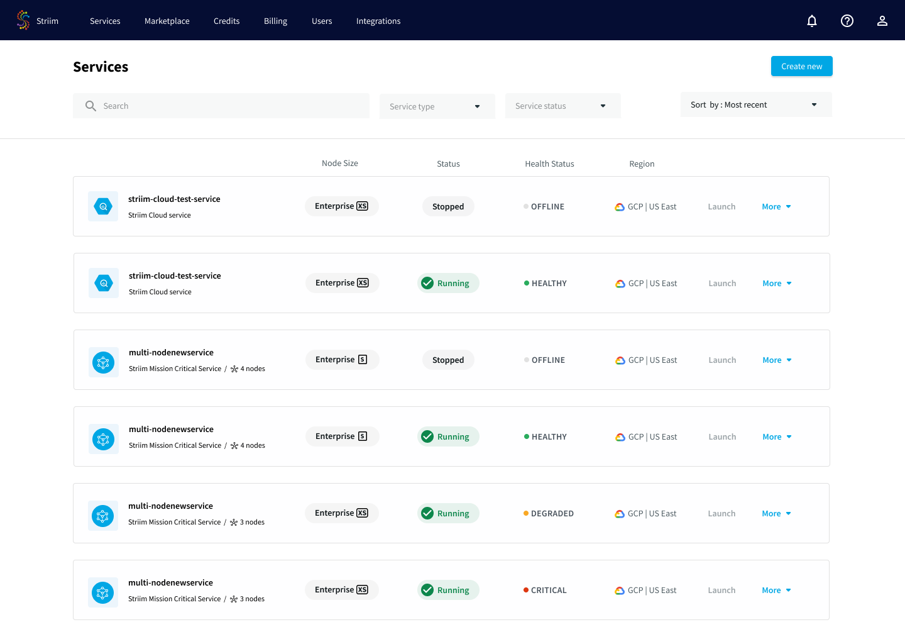Launch the HEALTHY striim-cloud-test-service
Viewport: 905px width, 644px height.
722,283
